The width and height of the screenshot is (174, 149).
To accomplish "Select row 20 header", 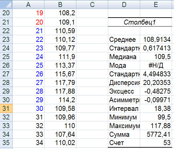I will [6, 13].
